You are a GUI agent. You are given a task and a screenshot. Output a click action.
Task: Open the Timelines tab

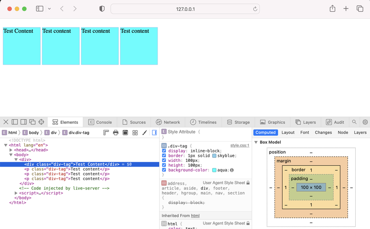pyautogui.click(x=203, y=122)
